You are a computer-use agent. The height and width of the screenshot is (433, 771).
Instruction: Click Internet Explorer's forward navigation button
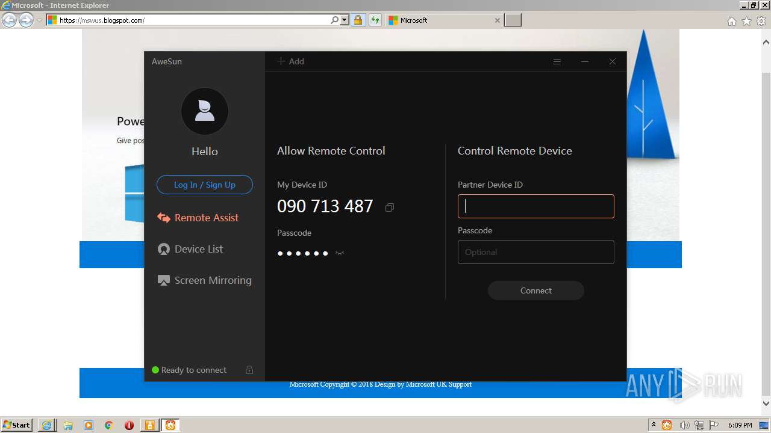pos(26,20)
